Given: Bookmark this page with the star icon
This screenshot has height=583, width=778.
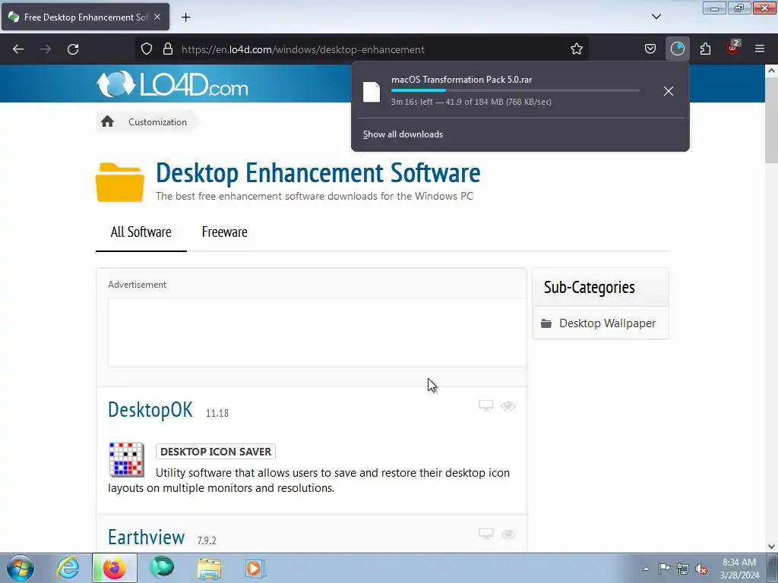Looking at the screenshot, I should [576, 49].
